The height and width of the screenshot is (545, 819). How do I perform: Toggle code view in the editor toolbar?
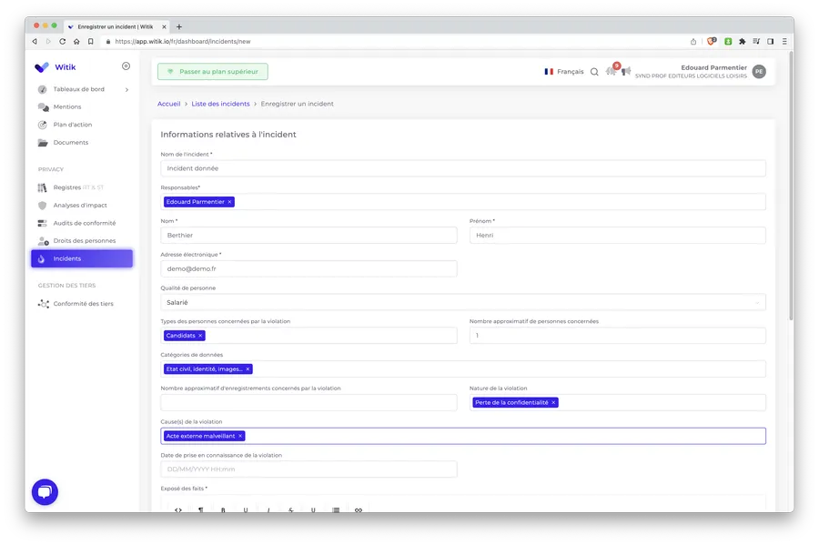[178, 510]
